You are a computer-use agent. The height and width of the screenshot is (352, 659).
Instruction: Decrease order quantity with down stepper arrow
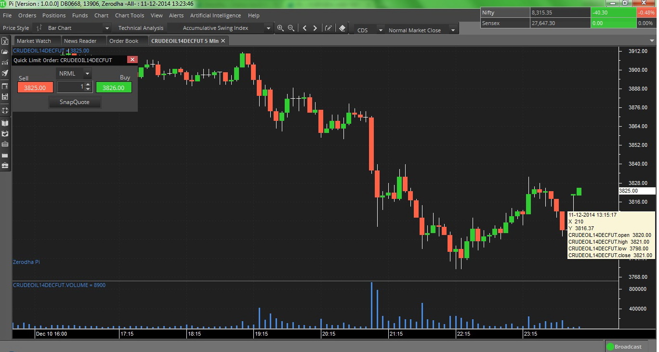(88, 90)
